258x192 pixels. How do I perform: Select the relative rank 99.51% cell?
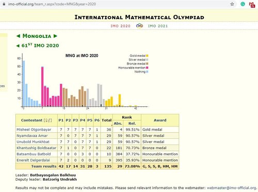pos(133,130)
